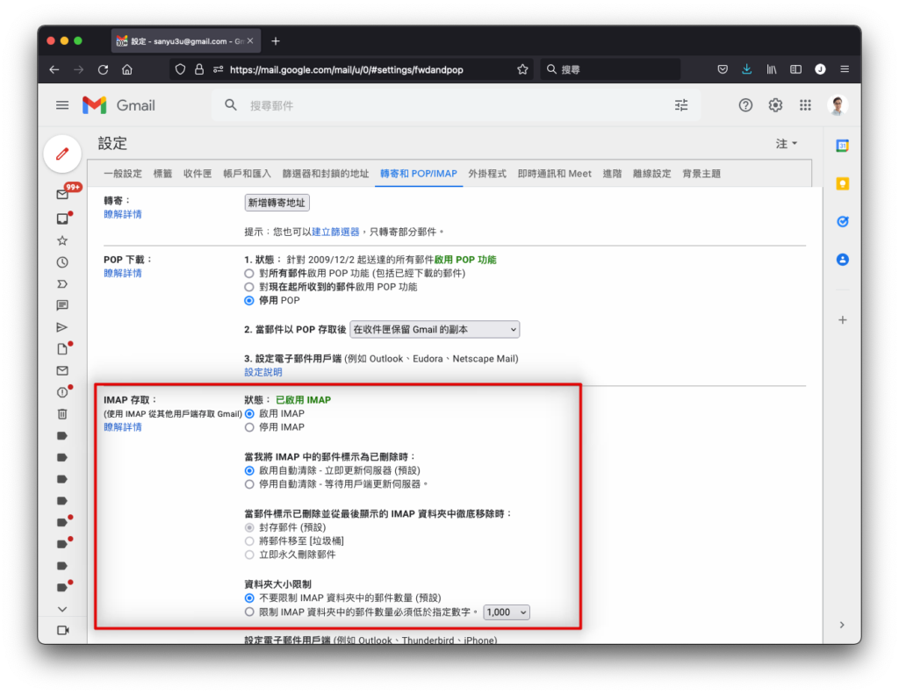Select 對所有郵件啟用 POP 功能 radio
Screen dimensions: 899x694
click(248, 274)
